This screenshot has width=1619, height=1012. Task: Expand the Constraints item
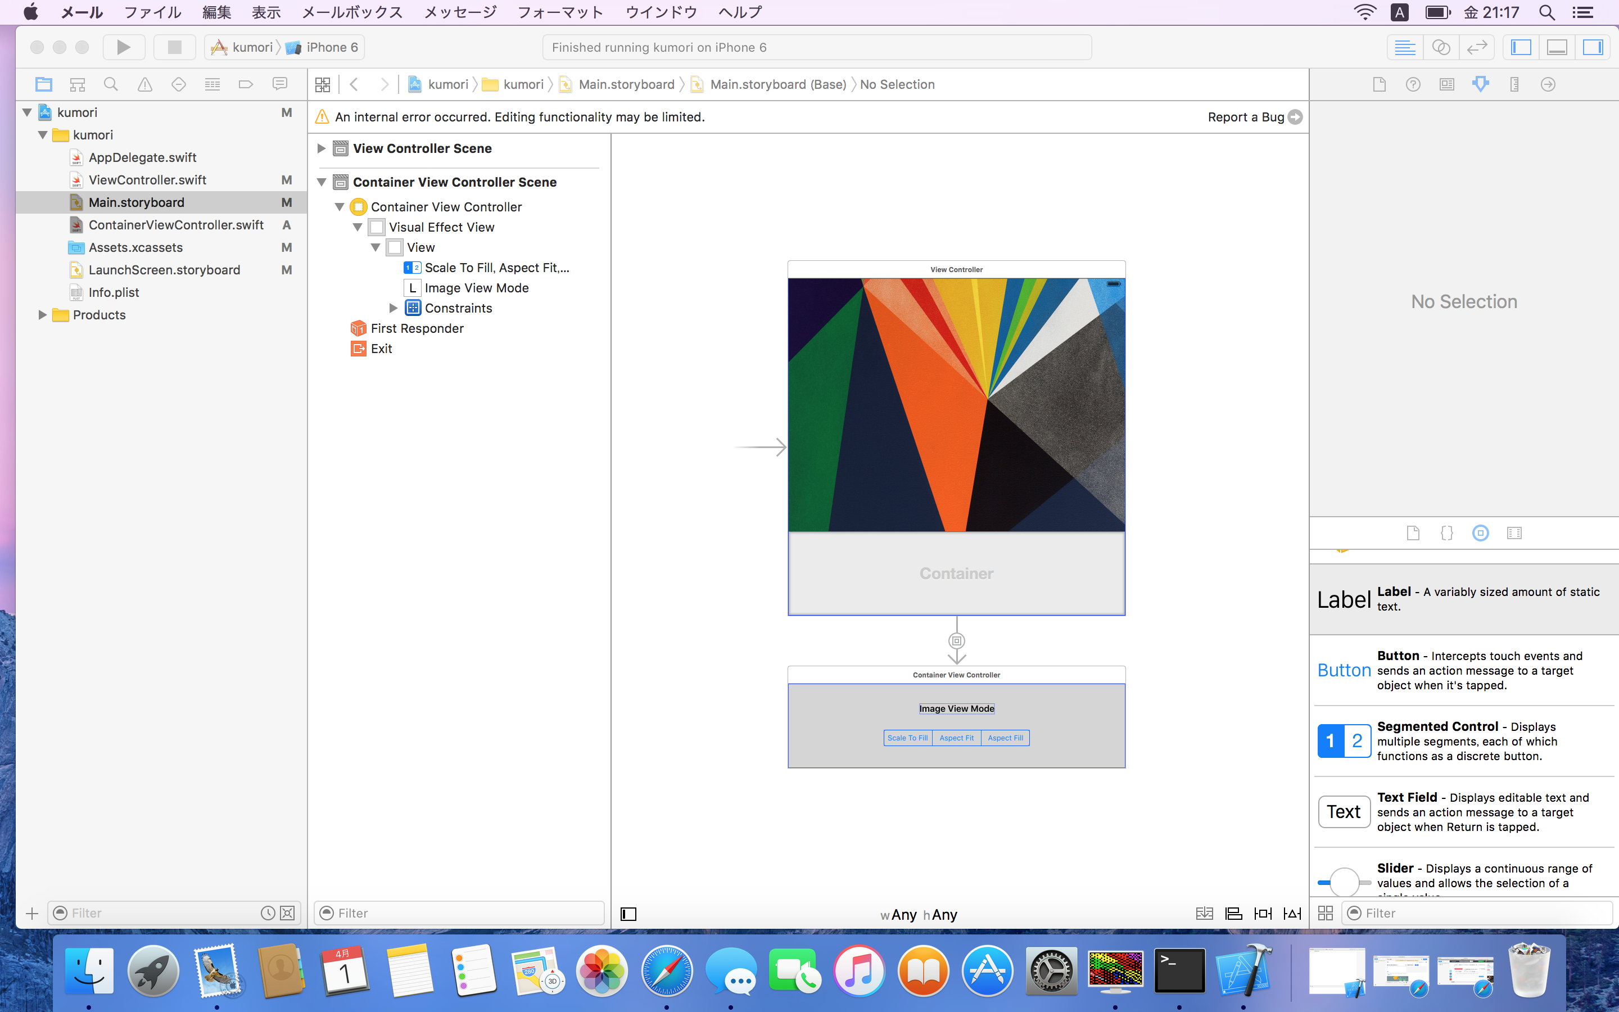[394, 308]
